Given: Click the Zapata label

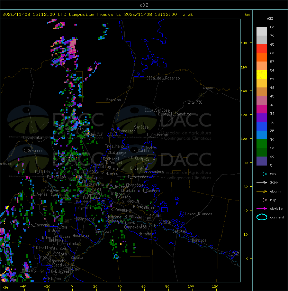Looking at the screenshot, I should pyautogui.click(x=77, y=257).
